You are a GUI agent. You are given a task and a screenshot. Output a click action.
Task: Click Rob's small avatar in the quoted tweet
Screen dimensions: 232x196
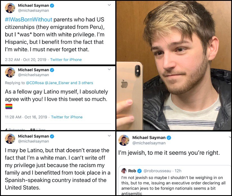coord(124,171)
